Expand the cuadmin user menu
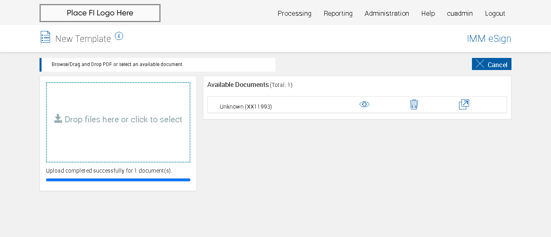 (x=459, y=13)
